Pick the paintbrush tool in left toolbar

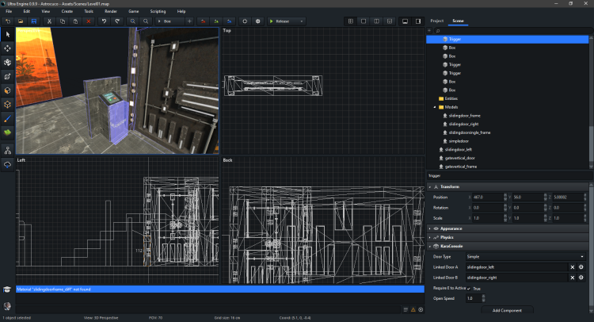[x=8, y=117]
